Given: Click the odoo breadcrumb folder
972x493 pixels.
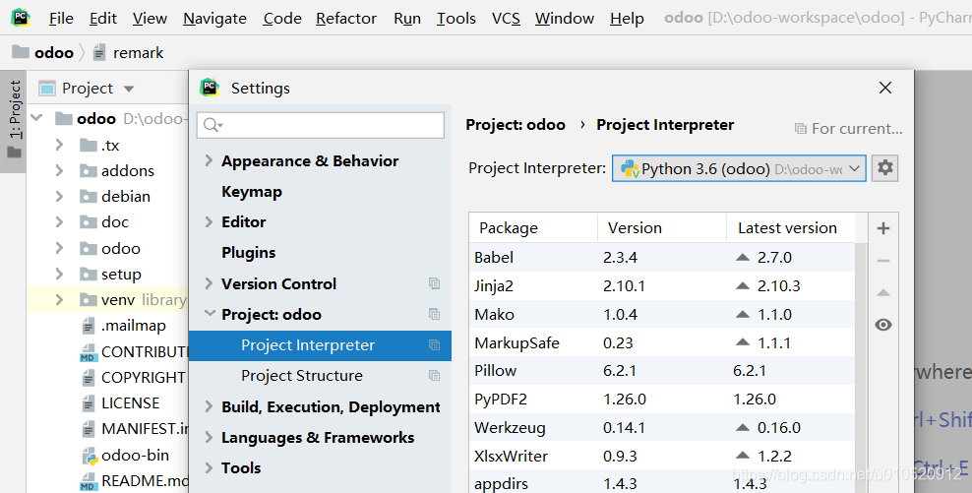Looking at the screenshot, I should 42,53.
